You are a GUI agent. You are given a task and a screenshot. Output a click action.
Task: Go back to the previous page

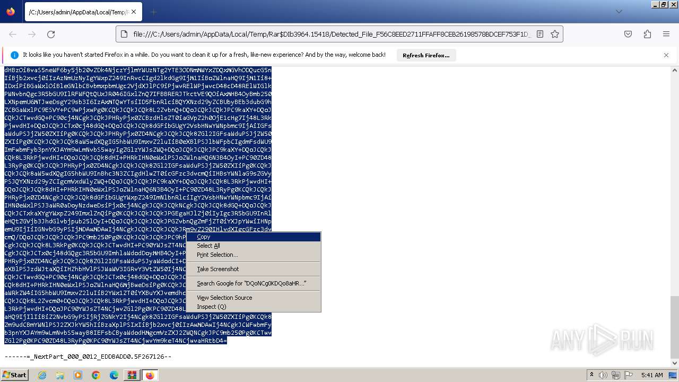coord(13,34)
